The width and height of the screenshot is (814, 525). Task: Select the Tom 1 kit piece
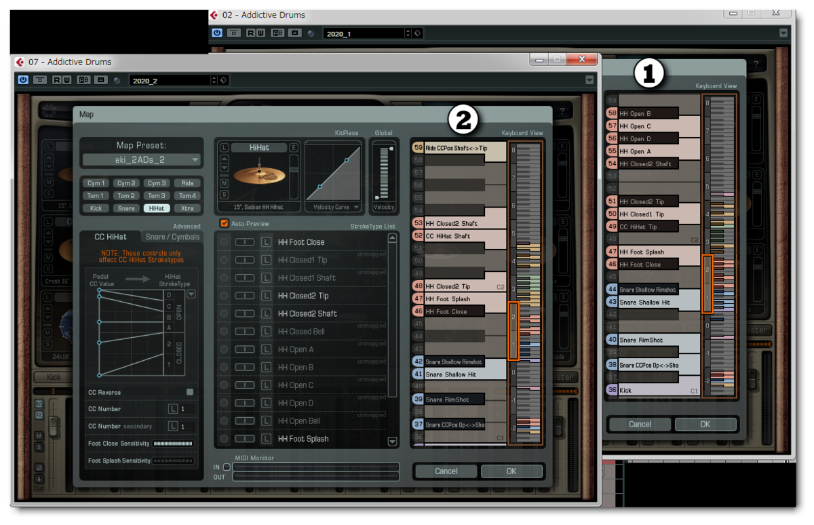[x=96, y=195]
